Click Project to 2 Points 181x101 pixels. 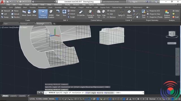[x=155, y=17]
